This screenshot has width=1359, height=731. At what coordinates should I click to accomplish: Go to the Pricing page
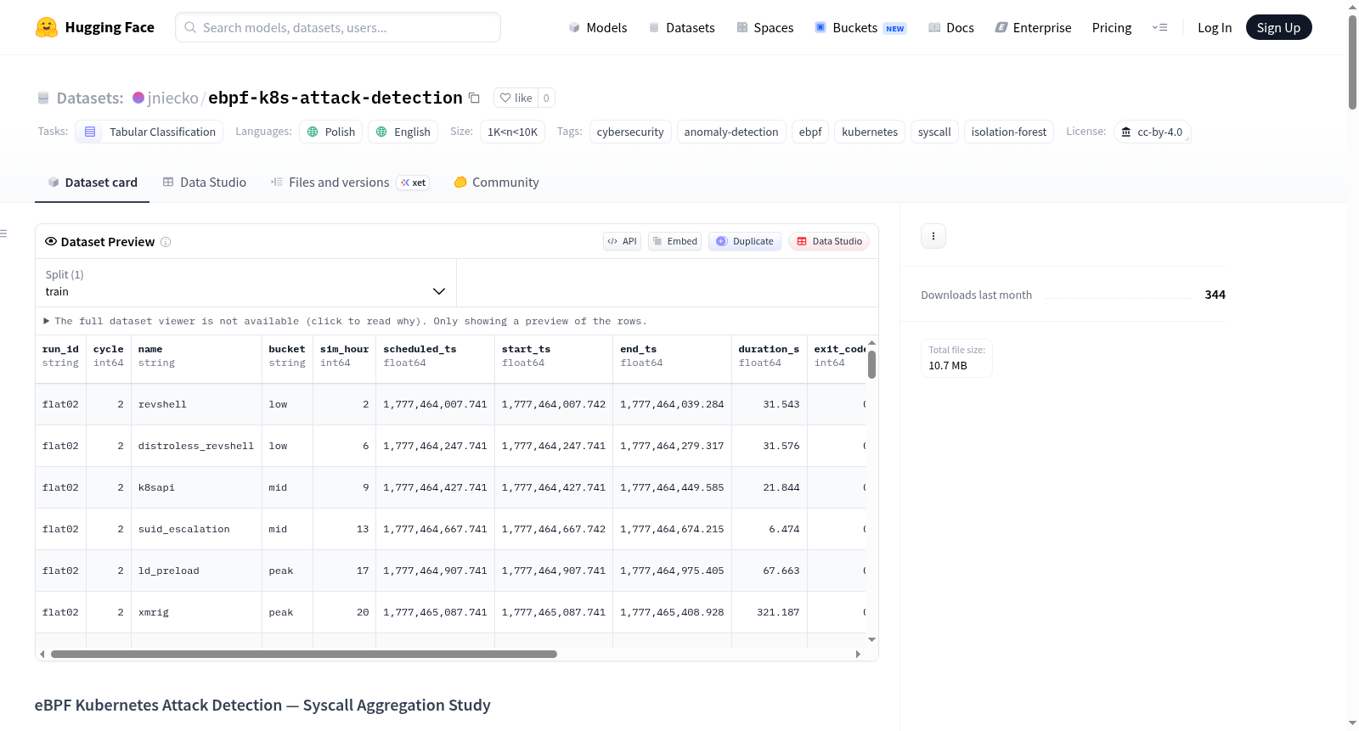pos(1112,27)
